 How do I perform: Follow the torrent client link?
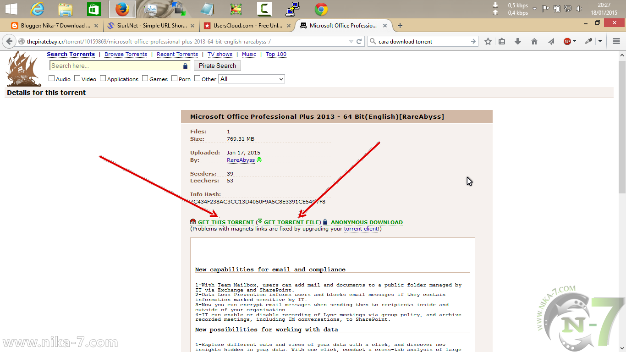tap(361, 229)
